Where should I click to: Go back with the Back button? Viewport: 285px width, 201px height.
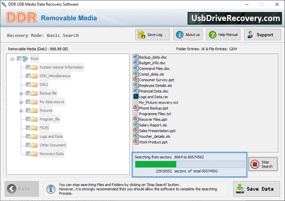(x=22, y=189)
